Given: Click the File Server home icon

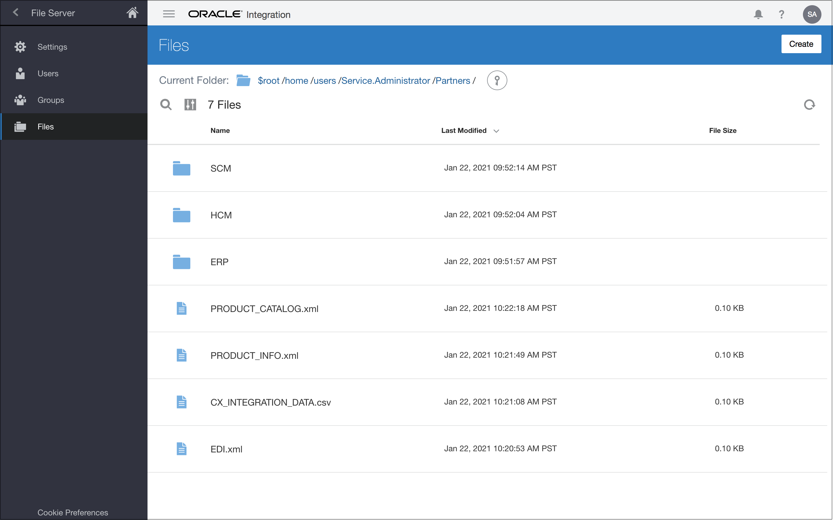Looking at the screenshot, I should click(x=132, y=13).
